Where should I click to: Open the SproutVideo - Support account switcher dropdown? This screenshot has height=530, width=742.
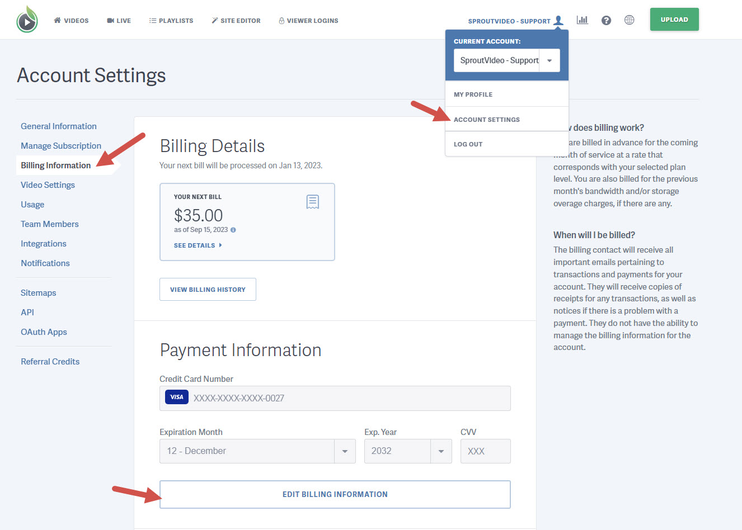pos(549,60)
